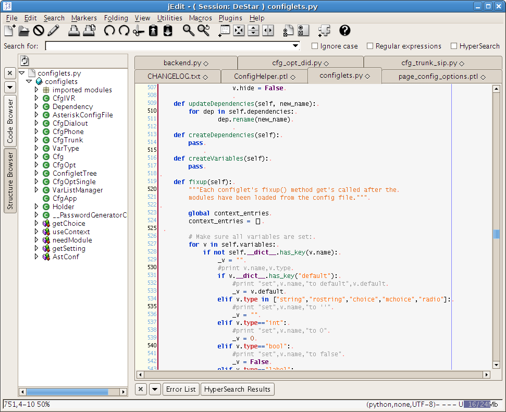This screenshot has width=506, height=412.
Task: Open page setup printer icon
Action: 90,31
